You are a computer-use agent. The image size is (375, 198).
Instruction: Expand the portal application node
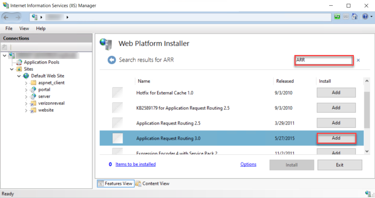coord(26,90)
